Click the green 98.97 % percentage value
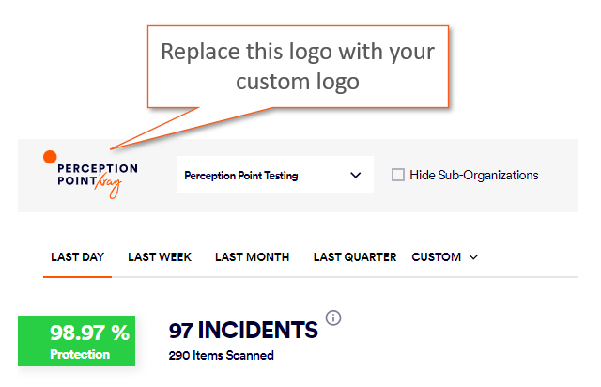 tap(90, 332)
